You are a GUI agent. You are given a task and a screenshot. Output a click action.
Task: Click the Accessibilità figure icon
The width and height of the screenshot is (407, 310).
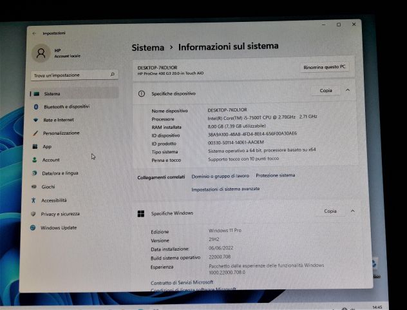pyautogui.click(x=33, y=200)
